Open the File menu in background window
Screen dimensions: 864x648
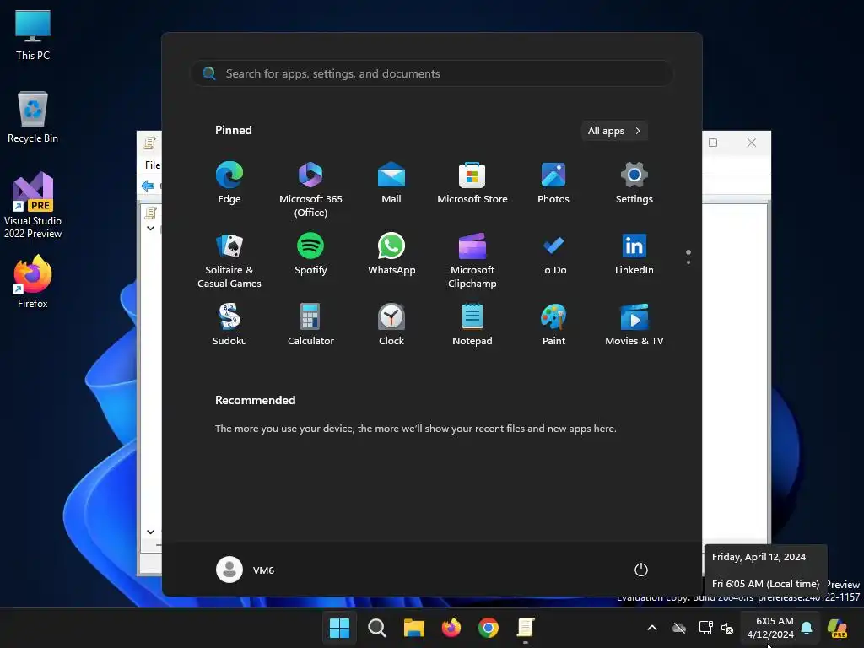tap(153, 165)
